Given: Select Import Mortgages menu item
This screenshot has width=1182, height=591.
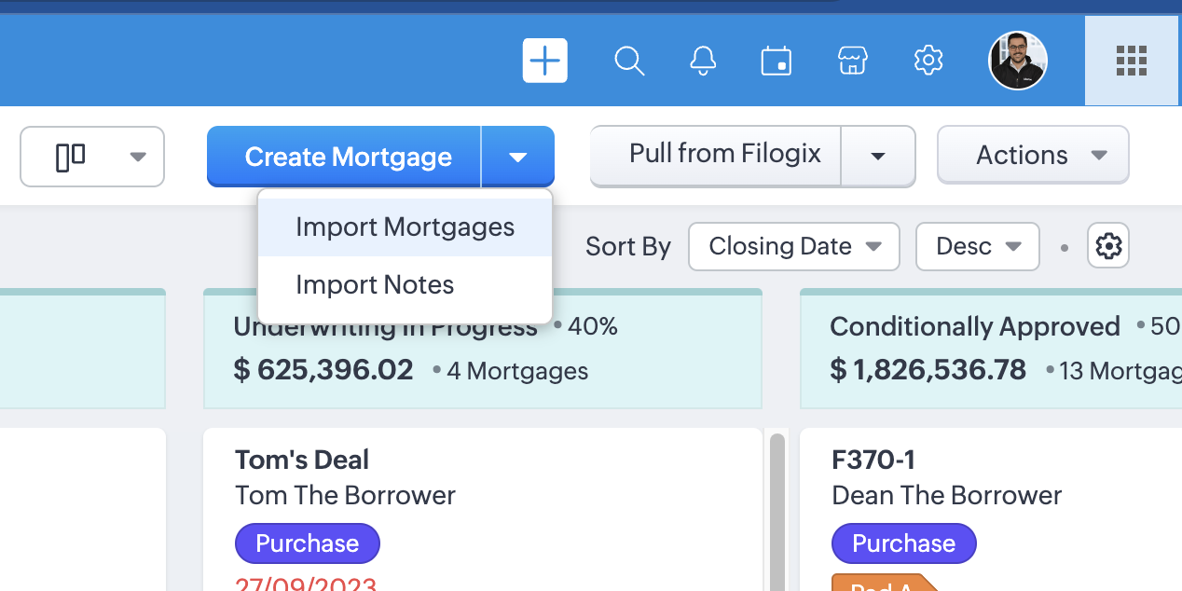Looking at the screenshot, I should (x=405, y=227).
